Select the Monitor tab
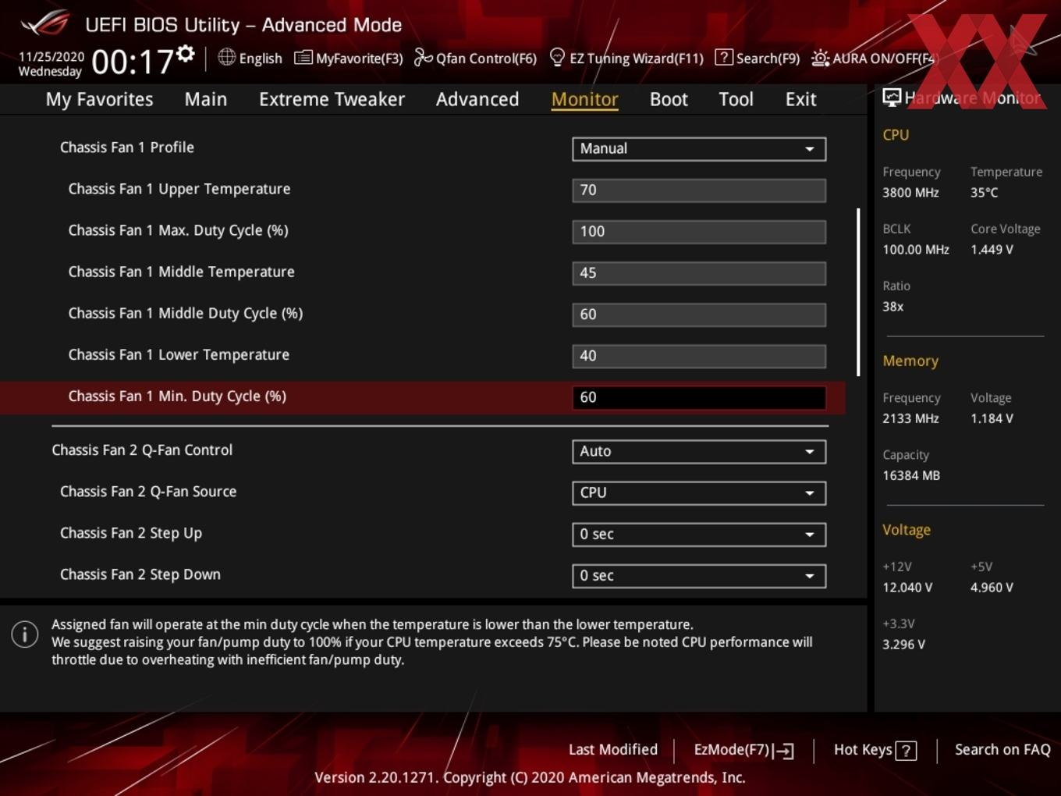The height and width of the screenshot is (796, 1061). coord(585,99)
